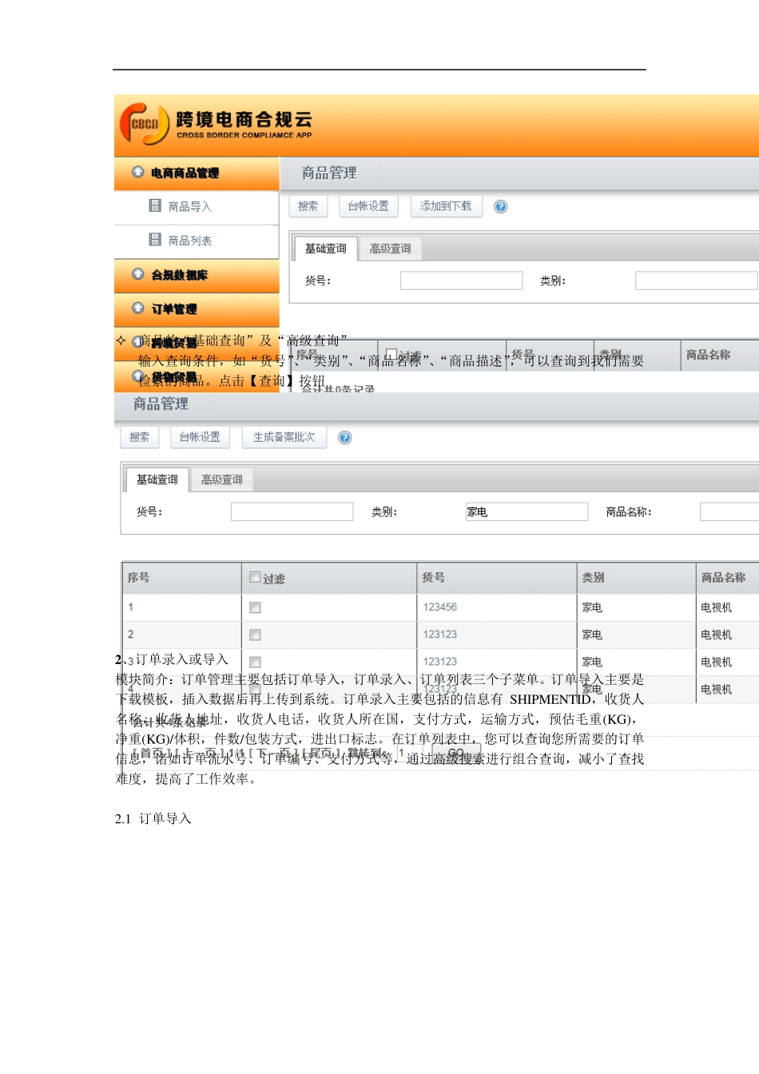The width and height of the screenshot is (759, 1074).
Task: Focus 货号 input left of 家电 field
Action: (292, 511)
